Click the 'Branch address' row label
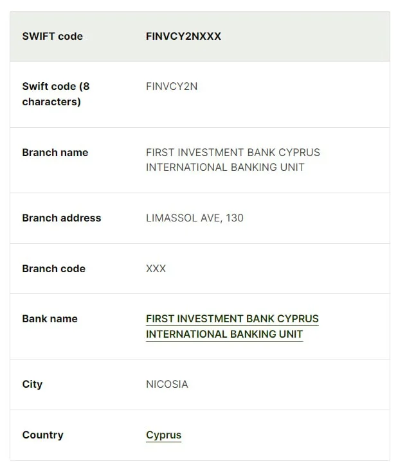 (x=61, y=218)
